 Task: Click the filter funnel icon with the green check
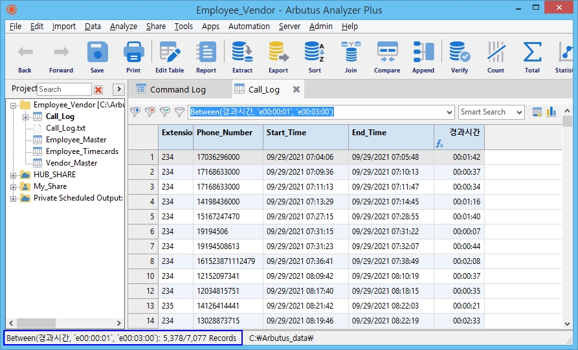coord(165,112)
